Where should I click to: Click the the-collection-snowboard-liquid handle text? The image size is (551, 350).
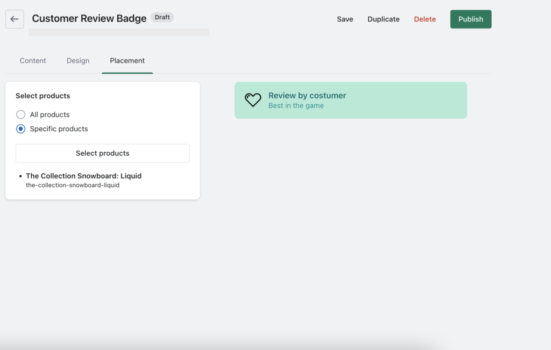[x=72, y=185]
